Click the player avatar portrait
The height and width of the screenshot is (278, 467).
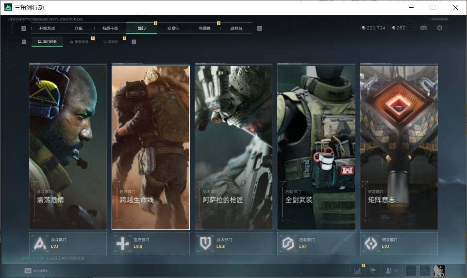click(x=439, y=271)
